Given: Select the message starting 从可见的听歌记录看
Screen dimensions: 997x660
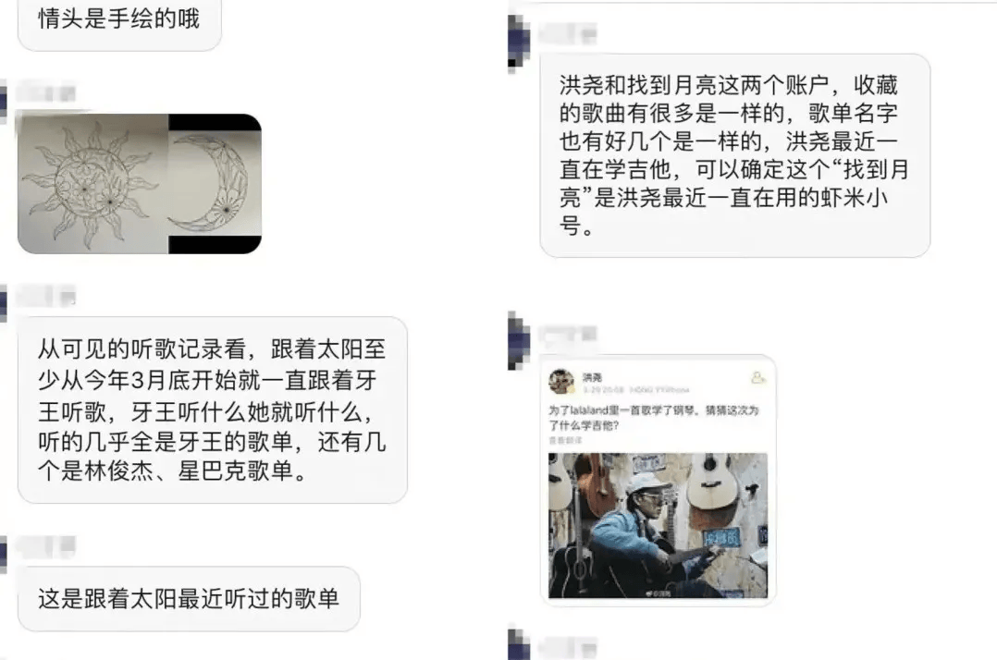Looking at the screenshot, I should tap(213, 409).
